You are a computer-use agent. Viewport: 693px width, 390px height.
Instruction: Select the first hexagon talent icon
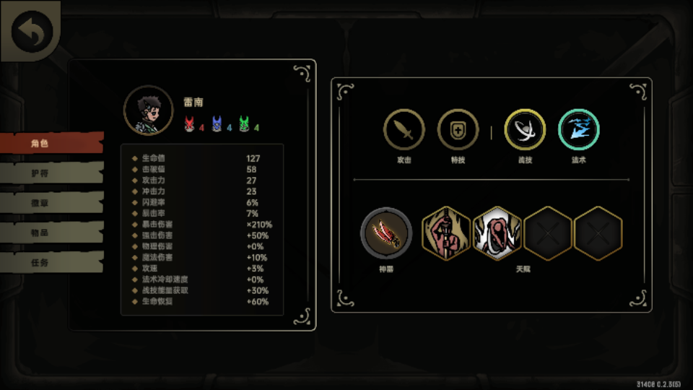click(446, 233)
